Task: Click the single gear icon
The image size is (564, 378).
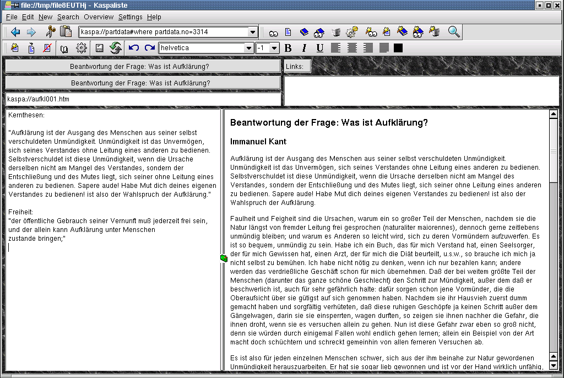Action: tap(82, 48)
